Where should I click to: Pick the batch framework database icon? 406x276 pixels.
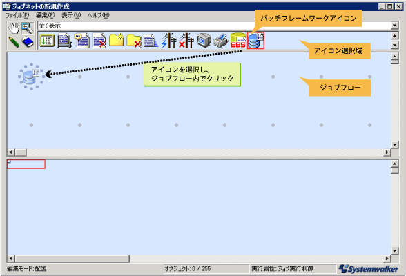(x=255, y=41)
